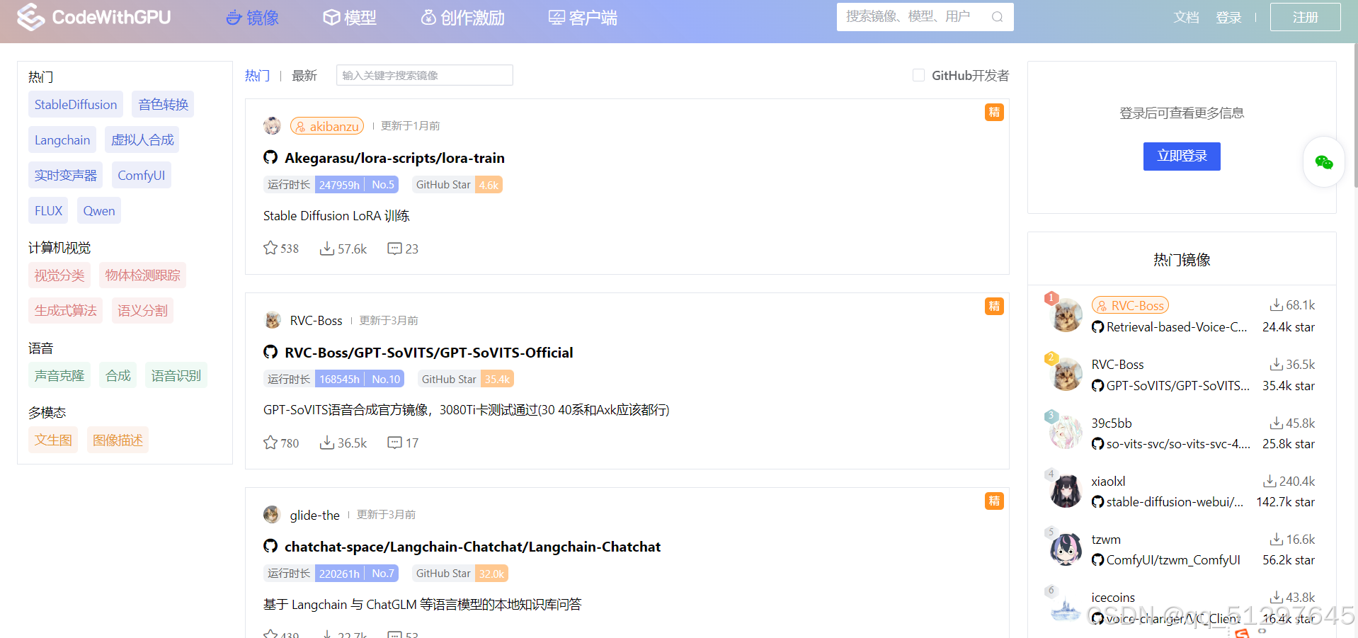The width and height of the screenshot is (1358, 638).
Task: Select the 音色转换 tag
Action: (163, 104)
